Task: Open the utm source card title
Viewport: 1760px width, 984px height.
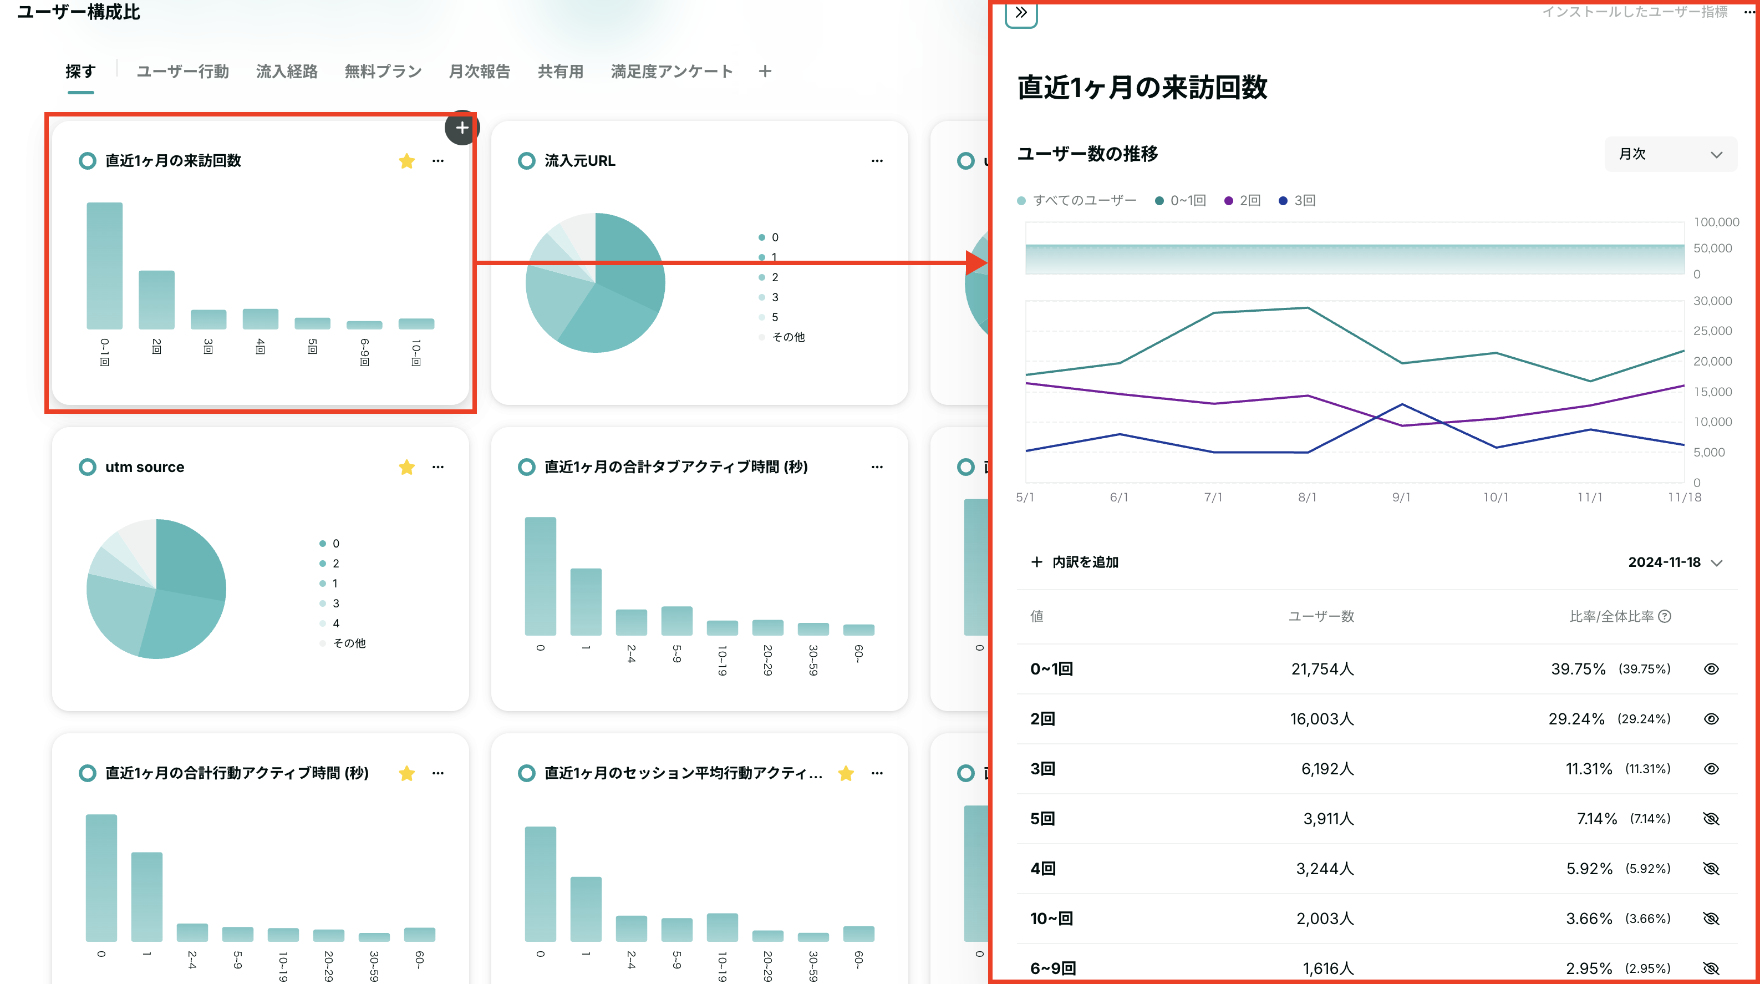Action: click(145, 466)
